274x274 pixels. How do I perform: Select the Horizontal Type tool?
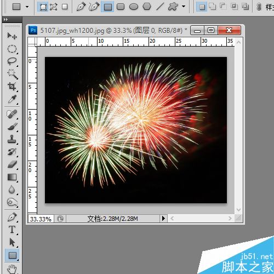coord(12,230)
